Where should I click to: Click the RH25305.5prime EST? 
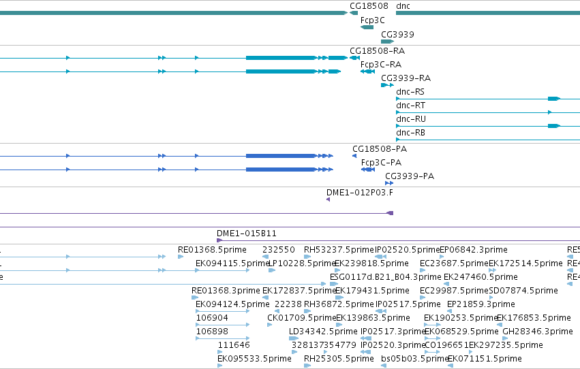(339, 359)
